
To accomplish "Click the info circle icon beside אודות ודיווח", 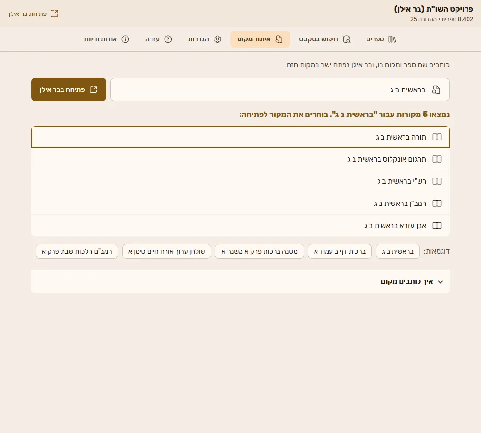I will 125,39.
